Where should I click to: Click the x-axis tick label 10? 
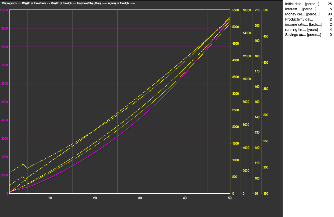click(50, 198)
